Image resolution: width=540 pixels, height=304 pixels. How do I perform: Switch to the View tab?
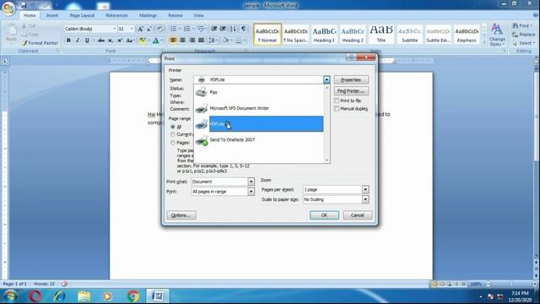198,15
